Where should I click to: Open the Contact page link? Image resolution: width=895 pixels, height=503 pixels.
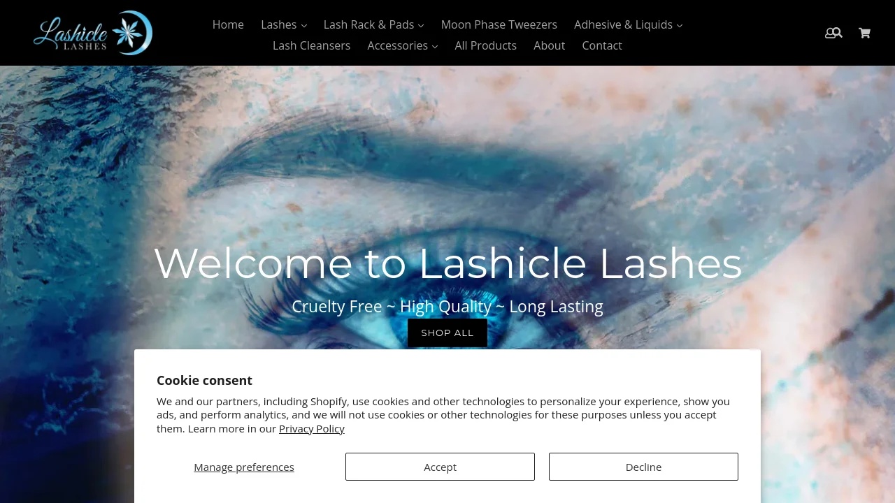pyautogui.click(x=602, y=45)
